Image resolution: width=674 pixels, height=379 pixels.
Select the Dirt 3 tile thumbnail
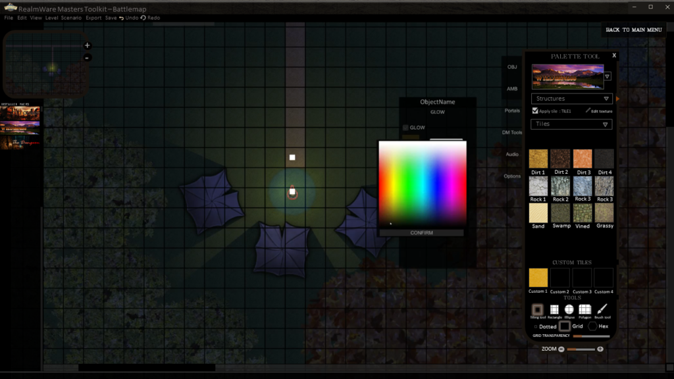click(583, 159)
